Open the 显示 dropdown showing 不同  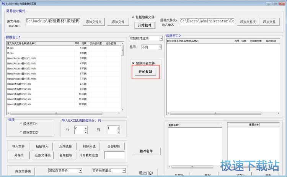tap(160, 47)
